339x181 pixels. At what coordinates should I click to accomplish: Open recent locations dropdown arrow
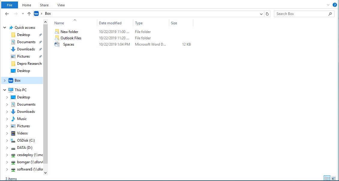point(23,14)
